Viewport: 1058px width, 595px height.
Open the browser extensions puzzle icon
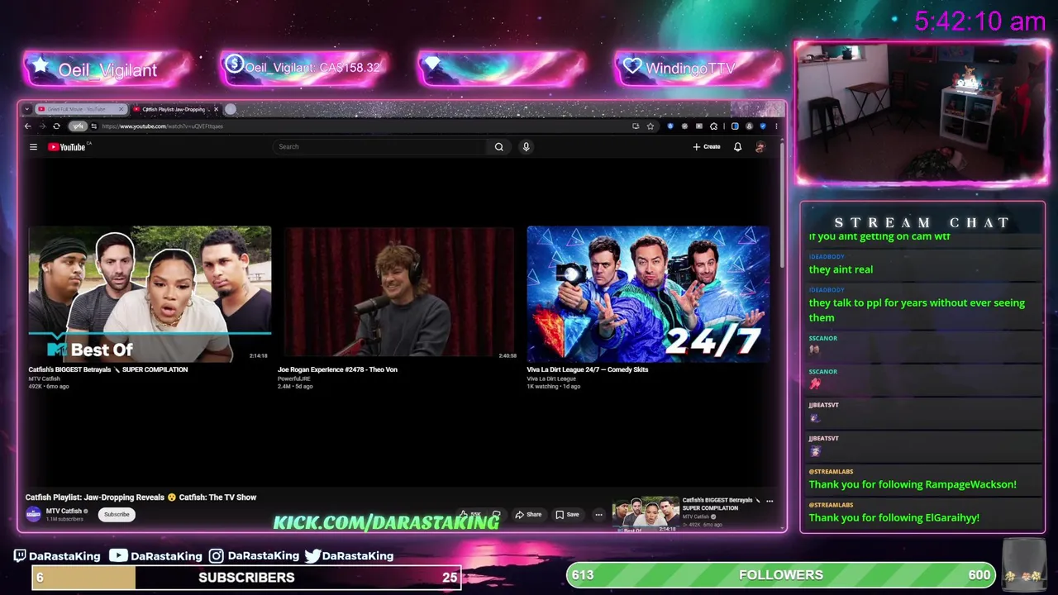[713, 126]
